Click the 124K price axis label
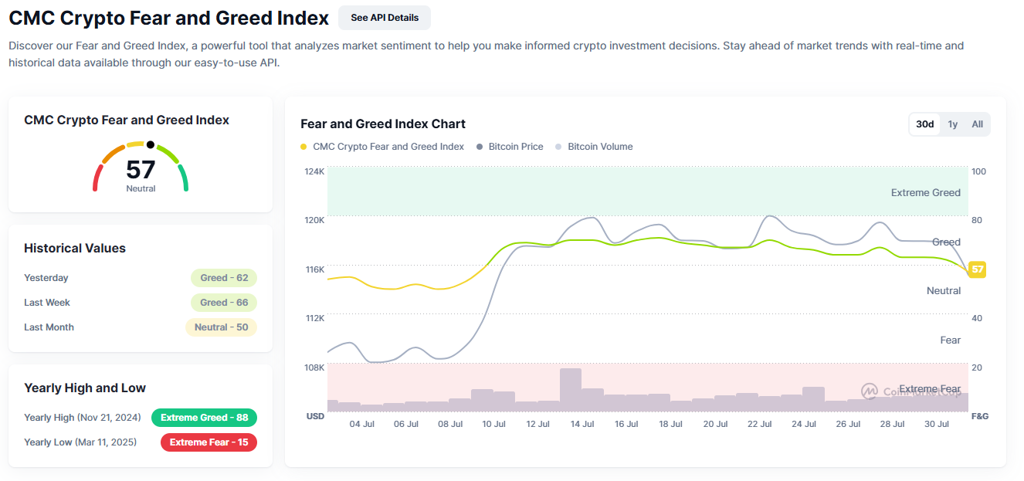Image resolution: width=1024 pixels, height=481 pixels. coord(315,171)
